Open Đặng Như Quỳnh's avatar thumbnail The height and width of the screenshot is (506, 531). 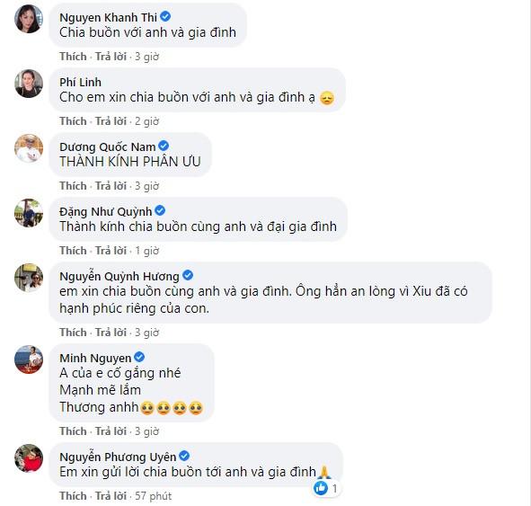29,213
